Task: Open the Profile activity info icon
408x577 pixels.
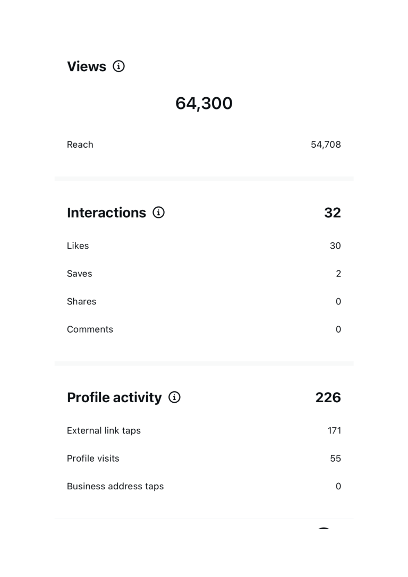Action: [x=174, y=397]
